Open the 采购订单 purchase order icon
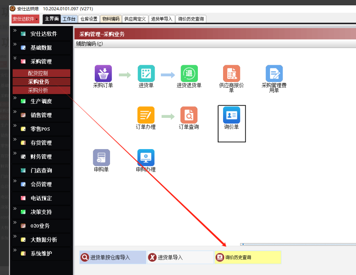The height and width of the screenshot is (275, 356). (103, 74)
